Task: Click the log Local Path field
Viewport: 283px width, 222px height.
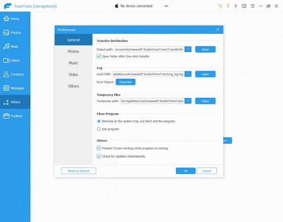Action: (x=149, y=74)
